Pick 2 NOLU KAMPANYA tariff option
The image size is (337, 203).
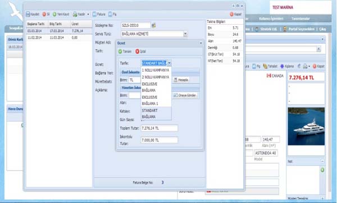pos(156,77)
